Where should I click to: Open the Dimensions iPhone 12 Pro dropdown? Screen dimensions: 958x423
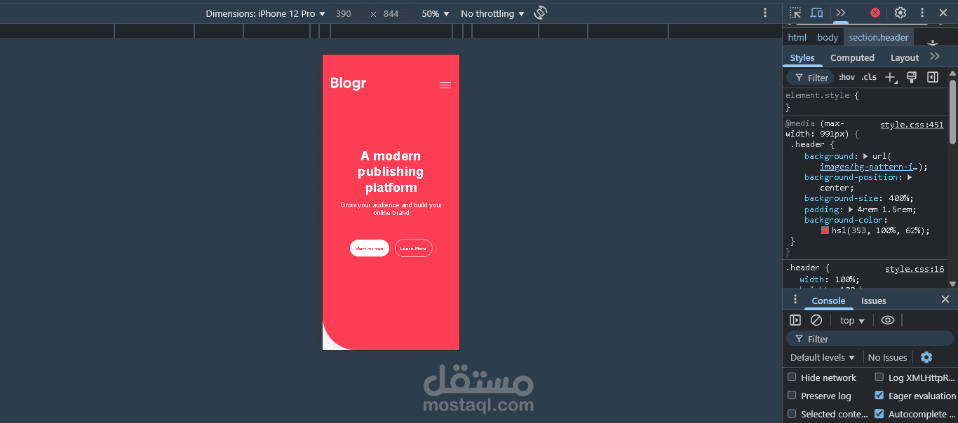point(266,13)
